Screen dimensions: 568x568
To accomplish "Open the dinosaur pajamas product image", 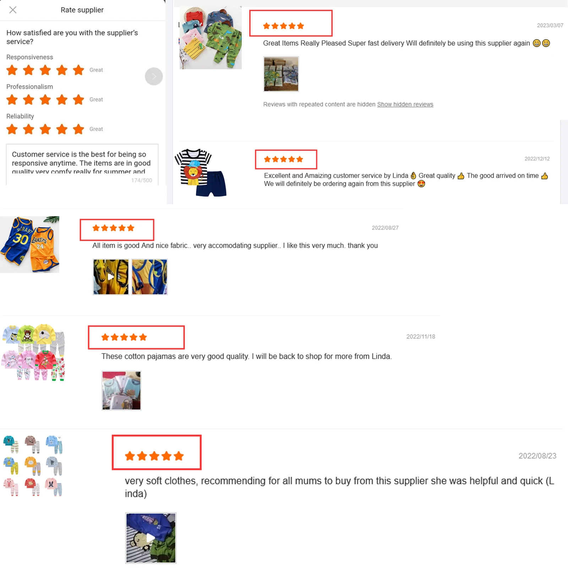I will 211,38.
